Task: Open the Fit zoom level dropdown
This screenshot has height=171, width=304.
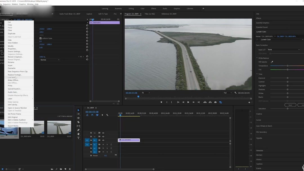Action: pos(146,93)
